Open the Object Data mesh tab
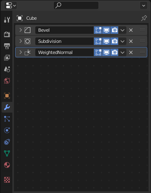The width and height of the screenshot is (151, 193). point(7,153)
